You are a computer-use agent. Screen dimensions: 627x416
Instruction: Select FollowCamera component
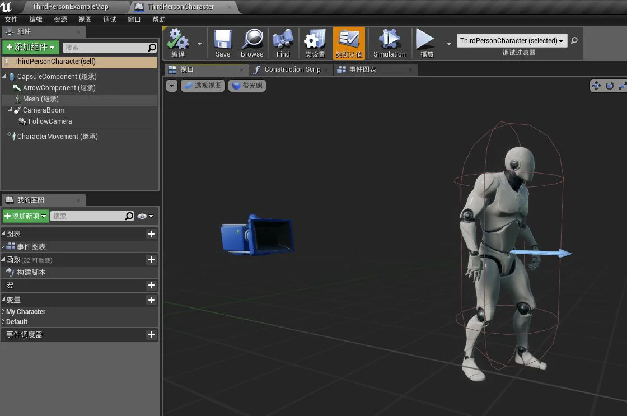50,121
